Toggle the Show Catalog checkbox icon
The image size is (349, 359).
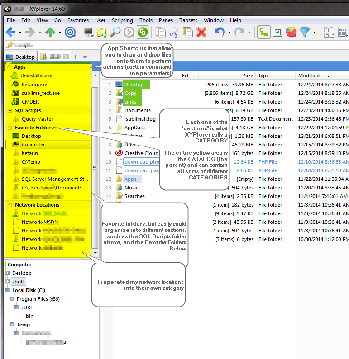coord(277,32)
